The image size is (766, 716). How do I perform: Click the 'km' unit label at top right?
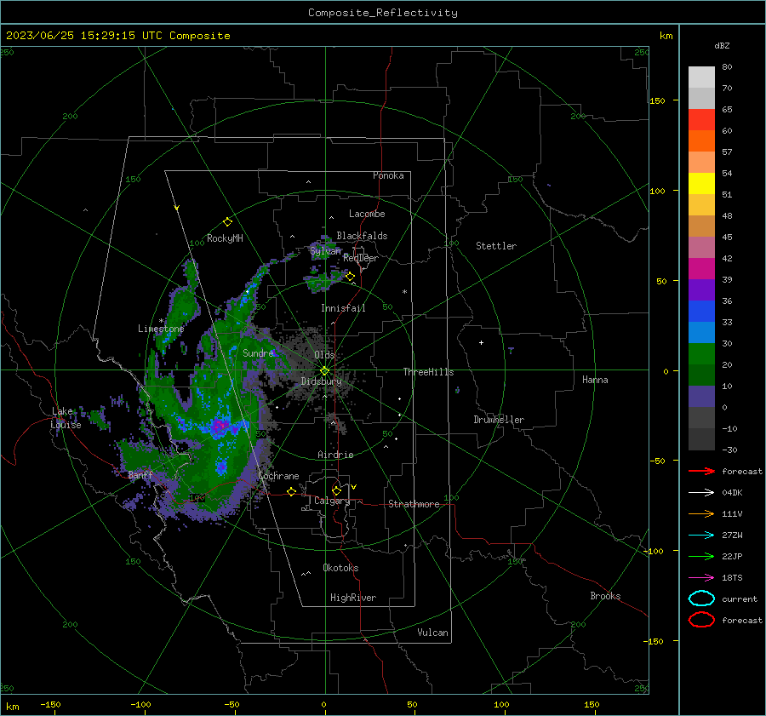666,36
